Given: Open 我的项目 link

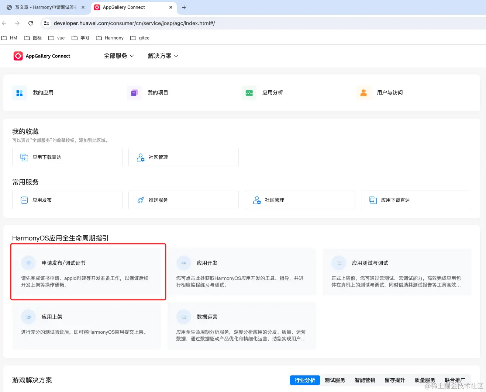Looking at the screenshot, I should coord(158,93).
